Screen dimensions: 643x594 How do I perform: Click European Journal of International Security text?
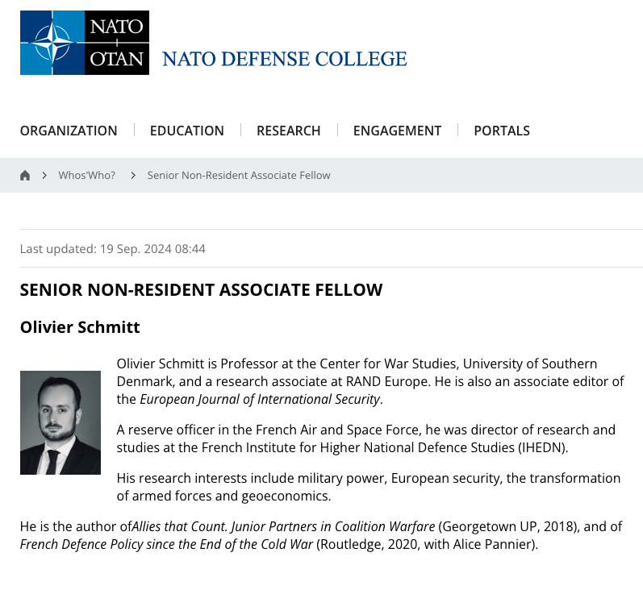(260, 400)
